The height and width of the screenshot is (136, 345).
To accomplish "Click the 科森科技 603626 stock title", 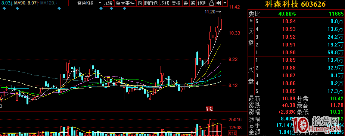I will pyautogui.click(x=295, y=4).
